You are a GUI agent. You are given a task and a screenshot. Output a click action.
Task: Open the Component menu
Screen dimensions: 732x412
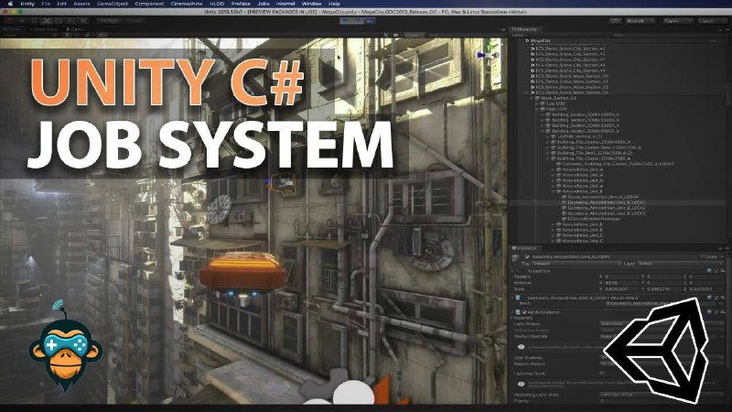pyautogui.click(x=149, y=4)
